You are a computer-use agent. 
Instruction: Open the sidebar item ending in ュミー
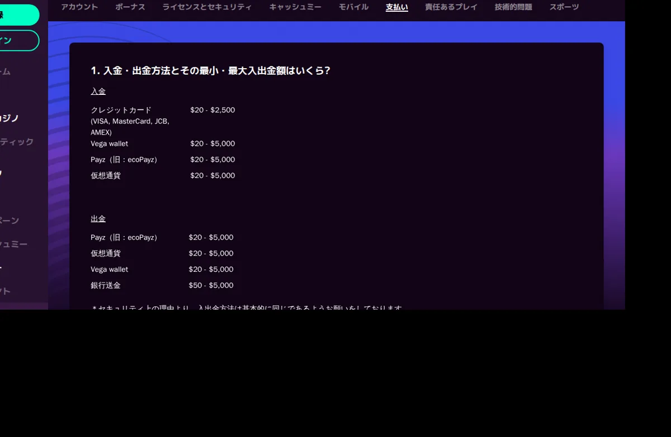pyautogui.click(x=13, y=244)
